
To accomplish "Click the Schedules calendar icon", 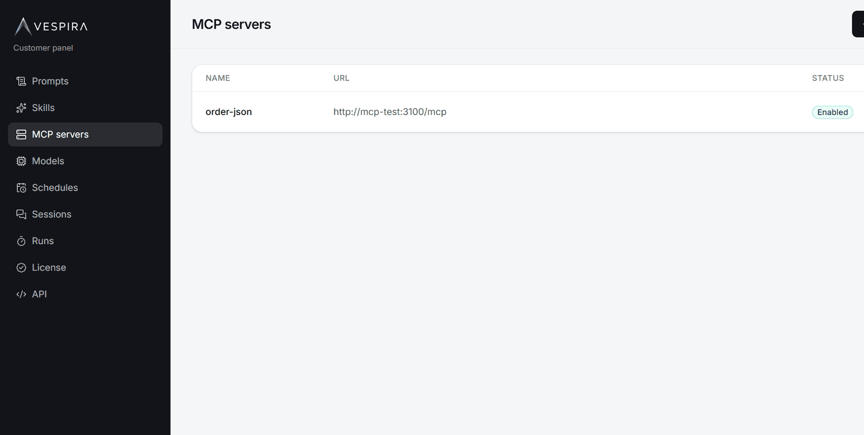I will tap(21, 188).
